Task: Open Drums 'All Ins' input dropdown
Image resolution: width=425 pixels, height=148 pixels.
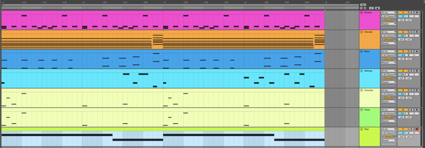Action: pos(389,12)
